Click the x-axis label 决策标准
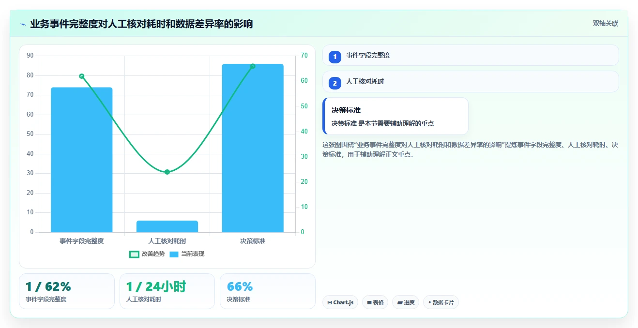 pos(253,241)
